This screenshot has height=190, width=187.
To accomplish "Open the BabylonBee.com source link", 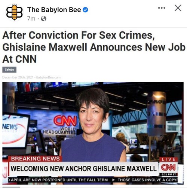I will (x=48, y=77).
